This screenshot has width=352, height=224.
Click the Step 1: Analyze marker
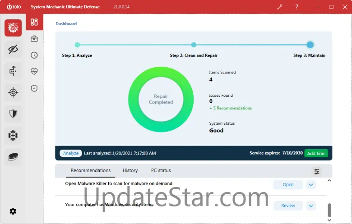coord(77,45)
